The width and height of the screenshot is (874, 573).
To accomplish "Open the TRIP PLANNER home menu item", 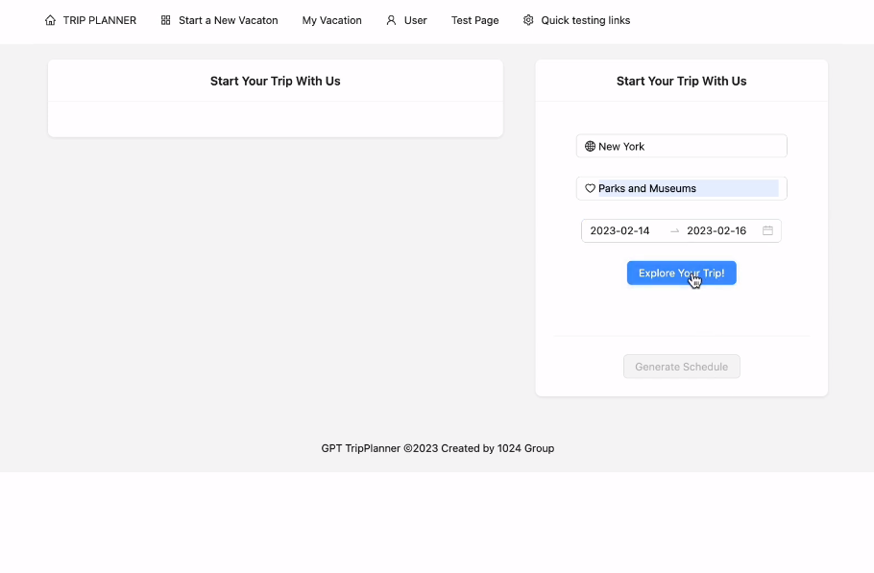I will [100, 20].
